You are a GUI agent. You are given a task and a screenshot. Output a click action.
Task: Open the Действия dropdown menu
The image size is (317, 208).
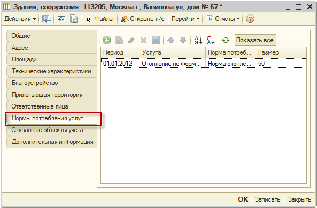pos(20,19)
